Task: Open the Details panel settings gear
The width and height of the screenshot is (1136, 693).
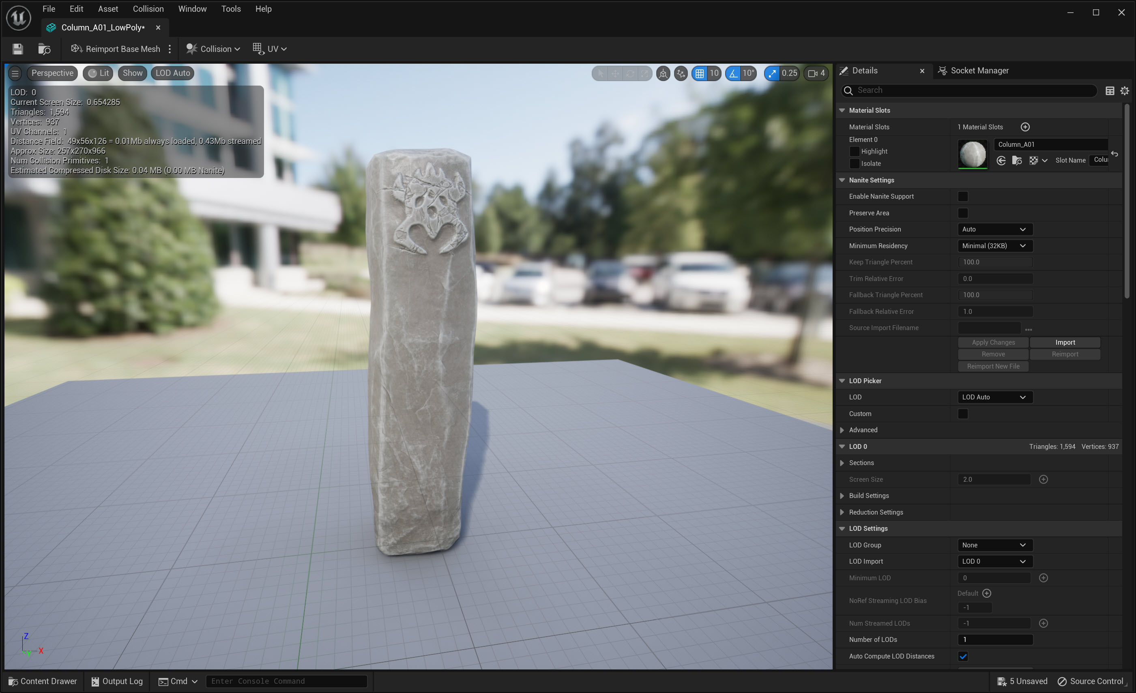Action: click(1125, 91)
